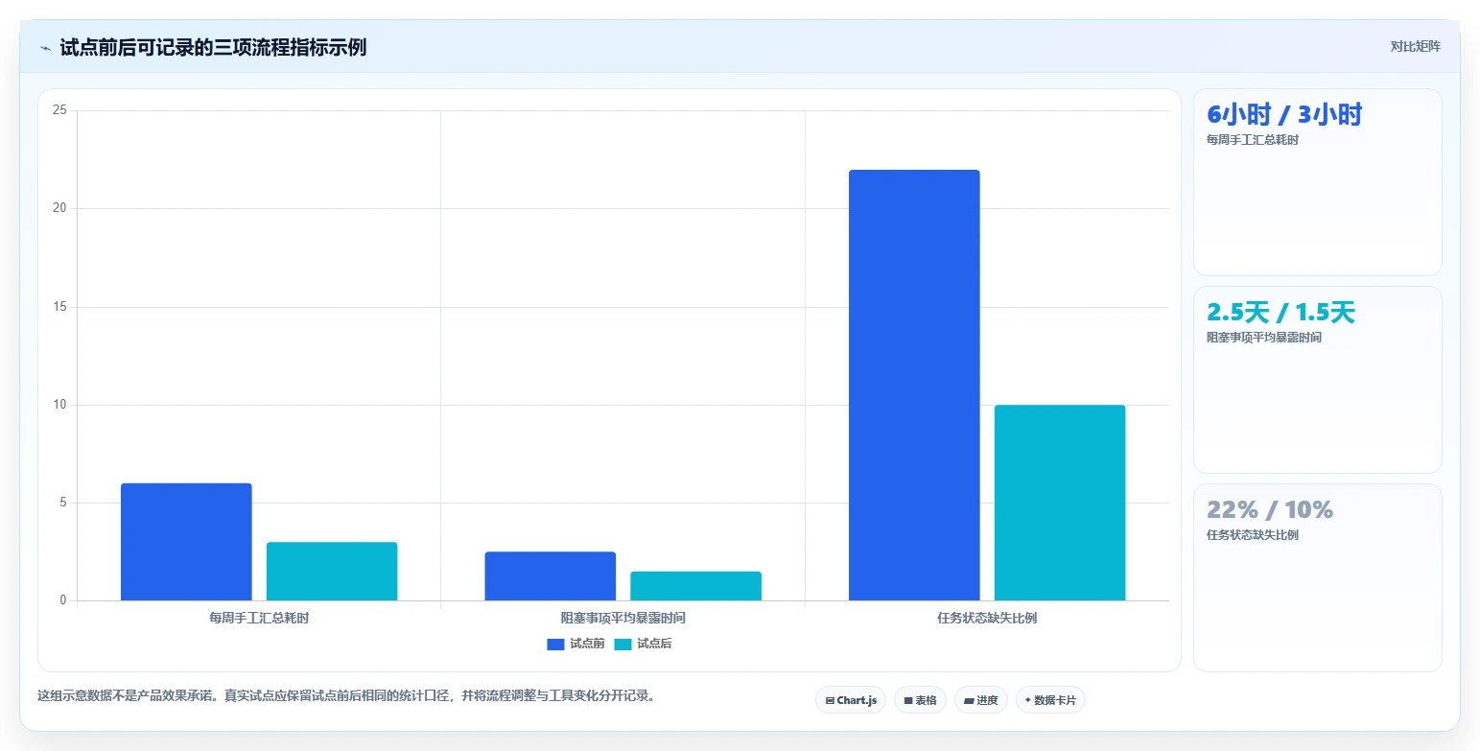The image size is (1480, 751).
Task: Toggle the 试点后 legend swatch
Action: point(623,644)
